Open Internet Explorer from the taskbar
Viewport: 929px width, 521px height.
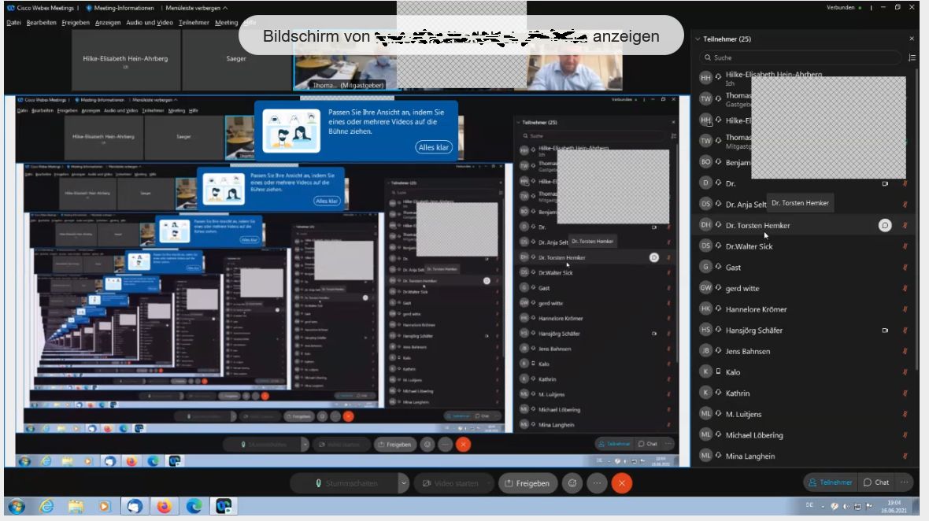46,506
